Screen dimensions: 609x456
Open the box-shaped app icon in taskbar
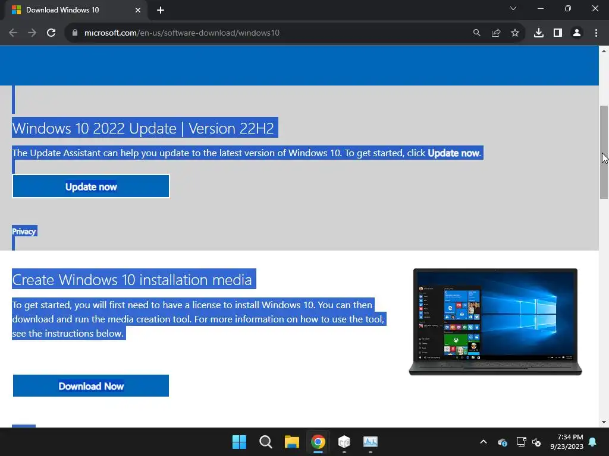pyautogui.click(x=344, y=442)
